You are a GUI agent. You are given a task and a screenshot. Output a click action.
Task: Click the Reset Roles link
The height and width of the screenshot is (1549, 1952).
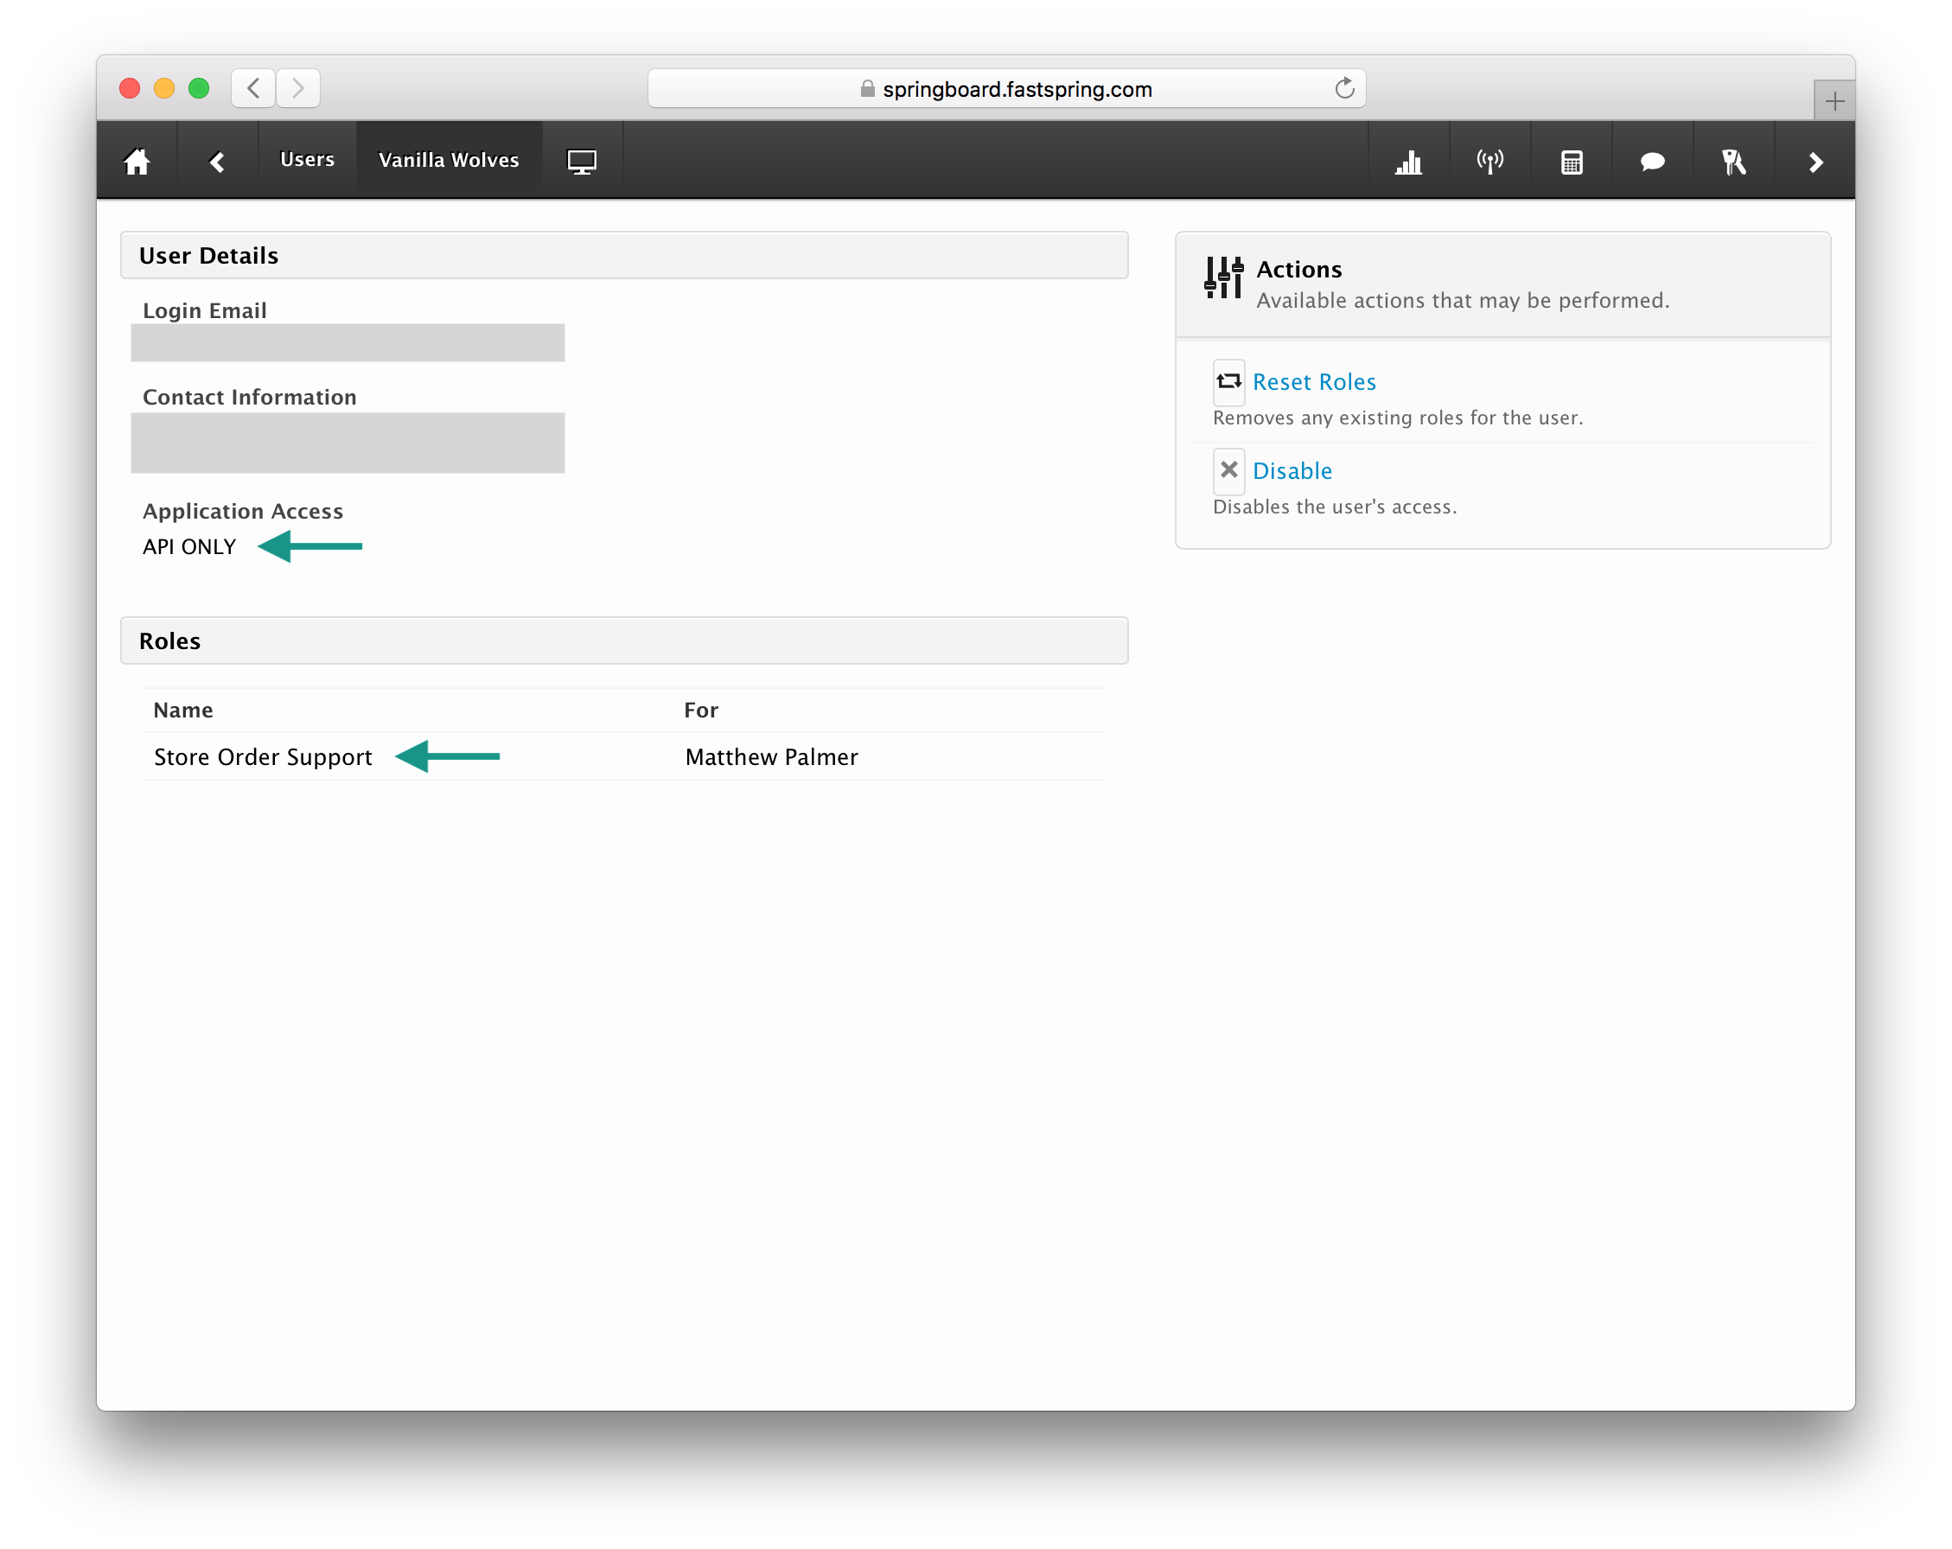[x=1313, y=382]
